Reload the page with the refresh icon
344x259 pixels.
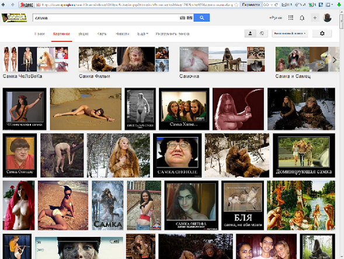pyautogui.click(x=276, y=5)
